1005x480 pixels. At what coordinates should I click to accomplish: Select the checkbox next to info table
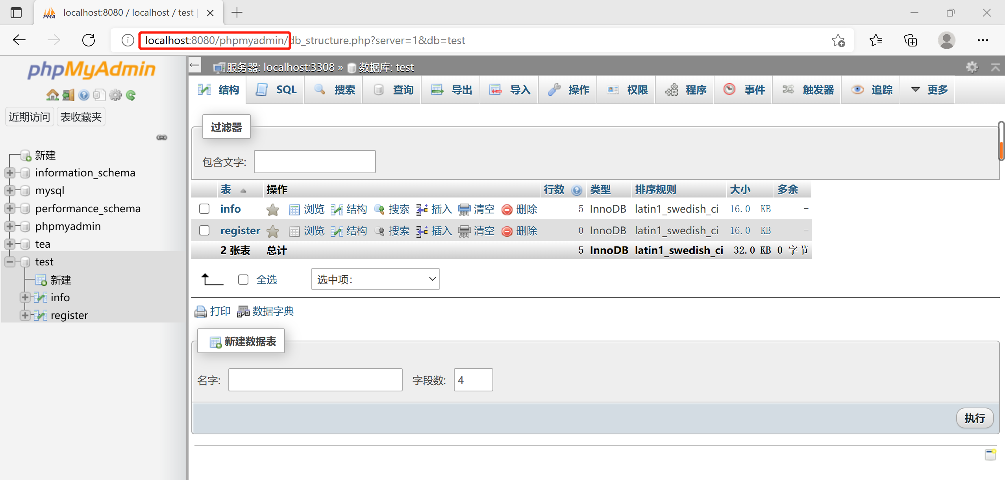point(204,209)
